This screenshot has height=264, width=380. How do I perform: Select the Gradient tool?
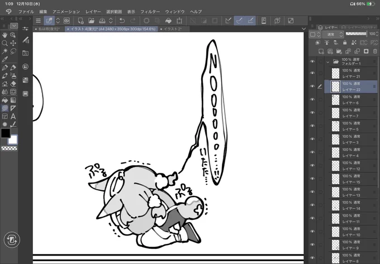(13, 100)
